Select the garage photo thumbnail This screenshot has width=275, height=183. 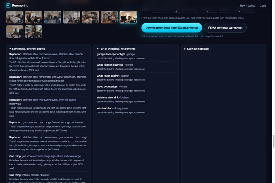tap(53, 17)
